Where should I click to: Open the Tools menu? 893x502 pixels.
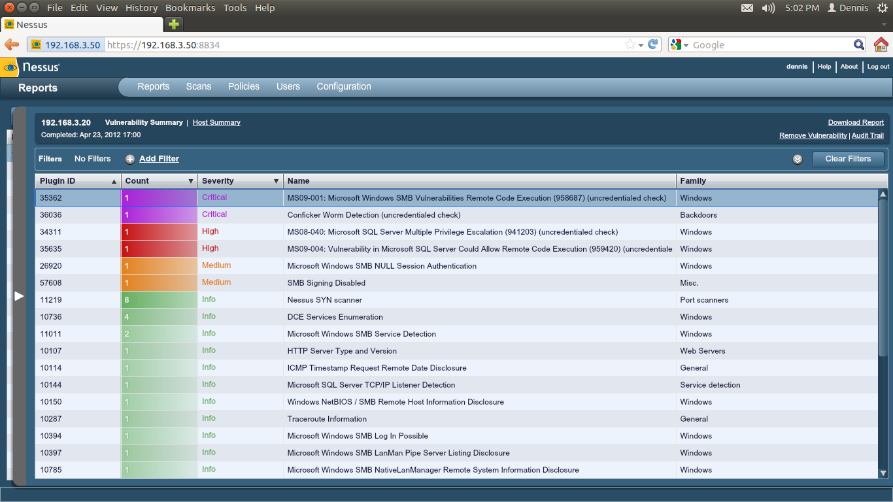[235, 8]
